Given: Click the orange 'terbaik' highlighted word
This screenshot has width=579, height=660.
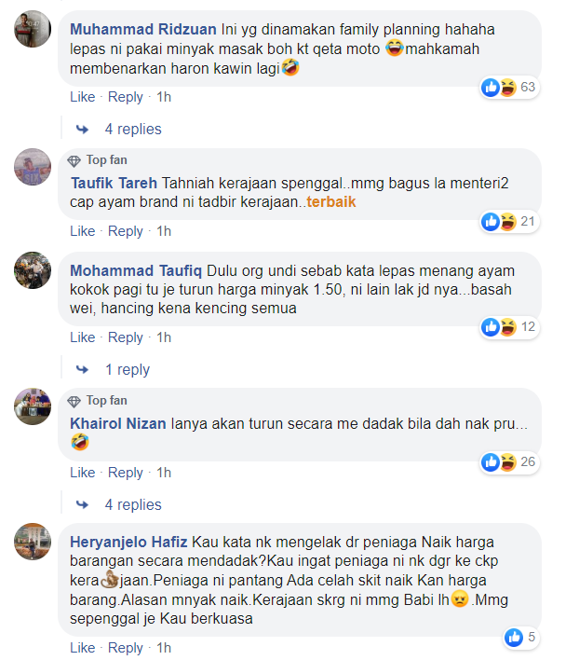Looking at the screenshot, I should click(331, 202).
